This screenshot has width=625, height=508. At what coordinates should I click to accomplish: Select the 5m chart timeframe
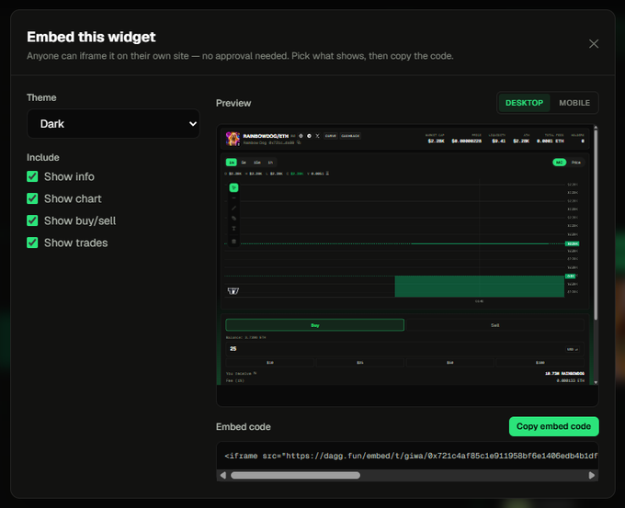point(244,163)
